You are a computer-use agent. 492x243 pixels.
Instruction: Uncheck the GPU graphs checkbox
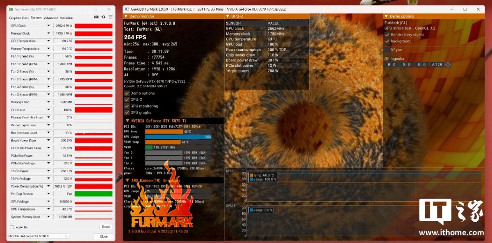[x=127, y=112]
